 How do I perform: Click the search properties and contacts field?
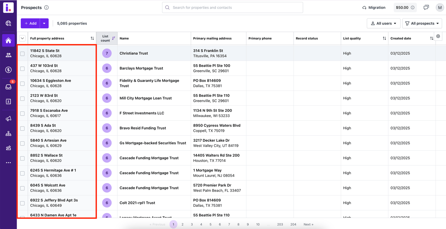click(233, 7)
